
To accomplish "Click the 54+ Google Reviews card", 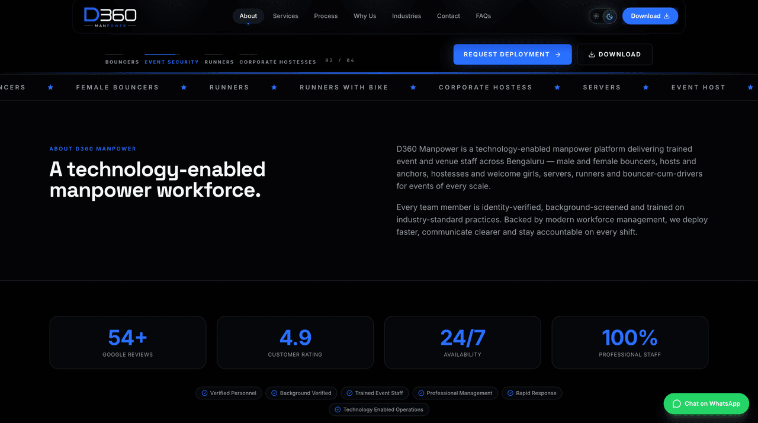I will click(128, 342).
